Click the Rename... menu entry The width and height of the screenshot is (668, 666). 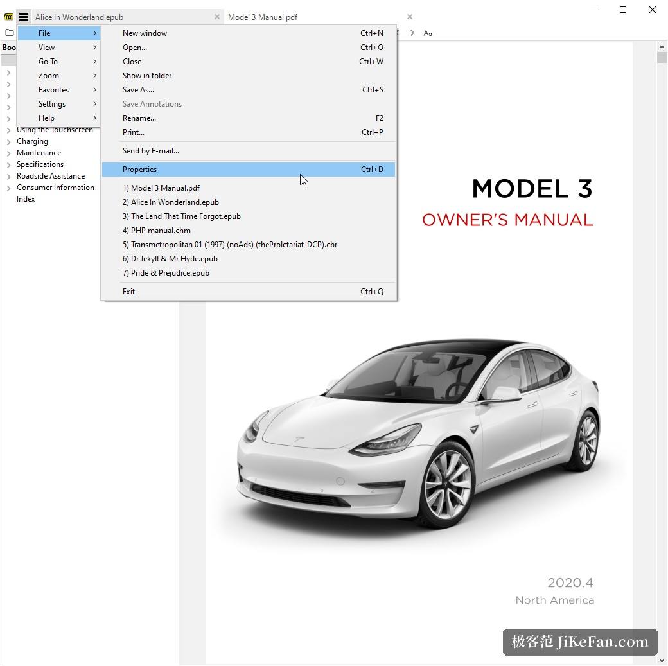[x=249, y=118]
